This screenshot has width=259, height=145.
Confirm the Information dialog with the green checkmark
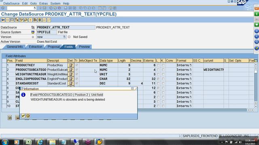click(23, 116)
